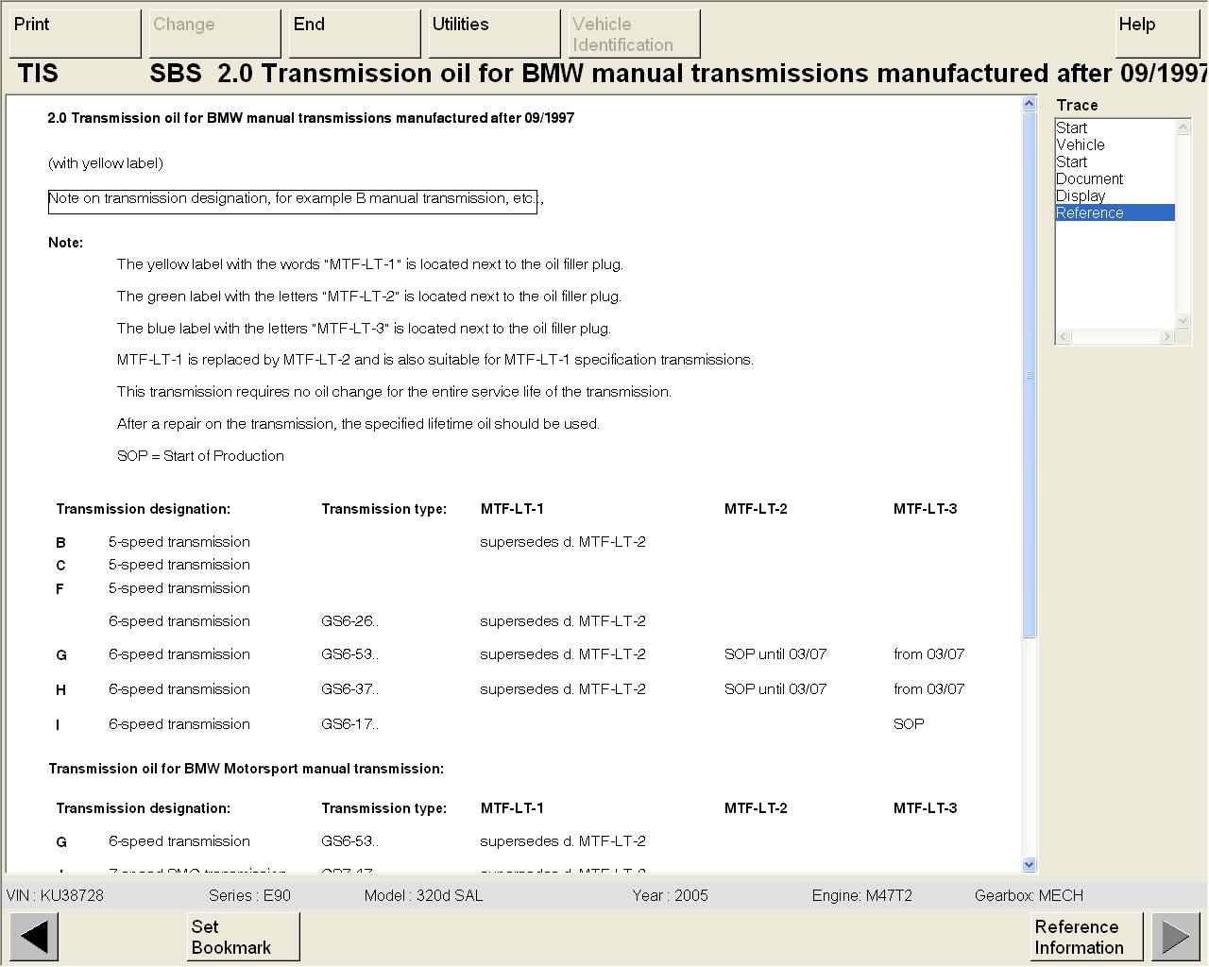Image resolution: width=1209 pixels, height=967 pixels.
Task: Select Document in the Trace list
Action: [1089, 179]
